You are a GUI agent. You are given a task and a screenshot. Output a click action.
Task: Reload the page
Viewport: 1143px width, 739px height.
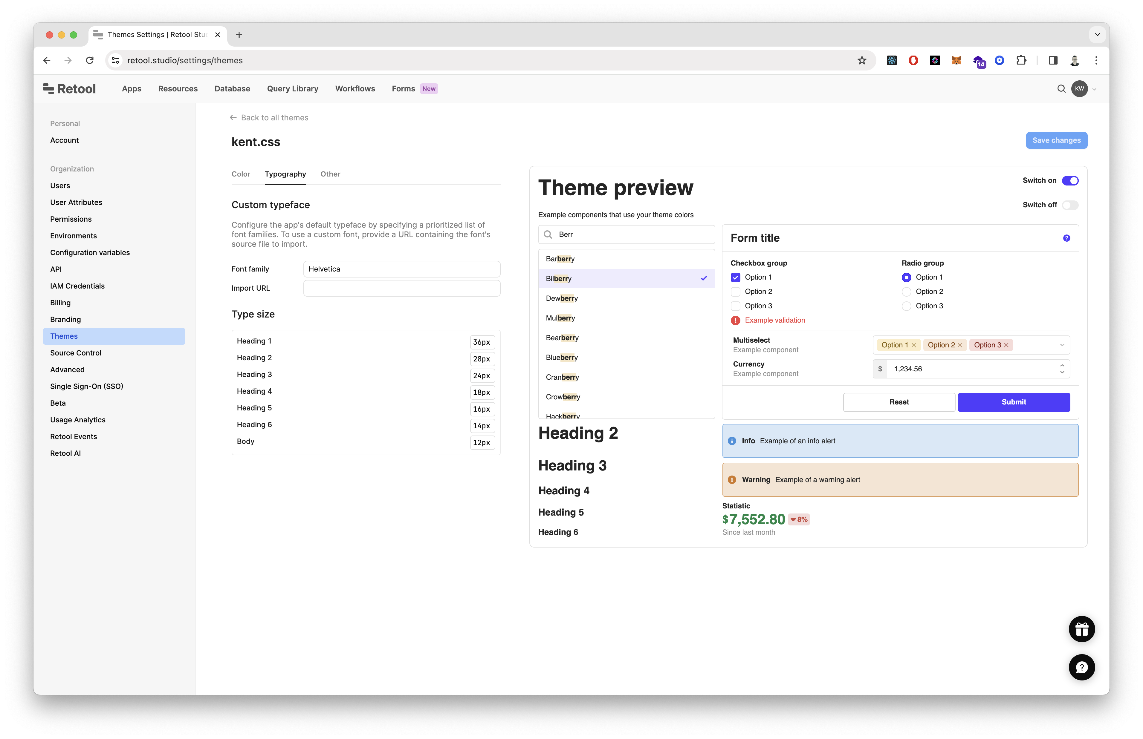[x=90, y=60]
